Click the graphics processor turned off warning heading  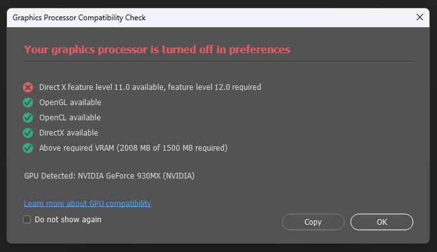157,49
